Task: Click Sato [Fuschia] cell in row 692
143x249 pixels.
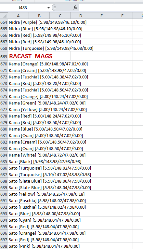Action: pyautogui.click(x=47, y=207)
